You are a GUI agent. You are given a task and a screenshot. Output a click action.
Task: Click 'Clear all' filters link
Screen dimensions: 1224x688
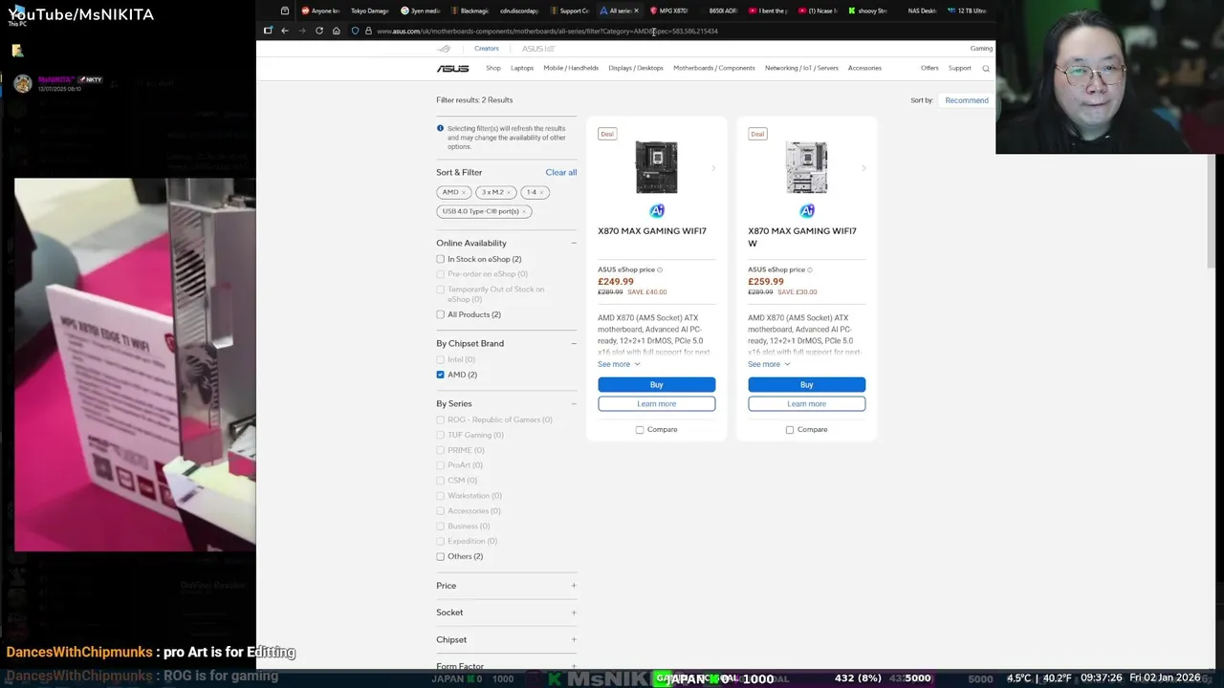tap(561, 172)
